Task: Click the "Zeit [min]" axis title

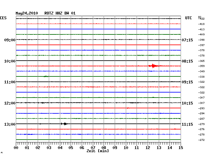Action: point(98,151)
